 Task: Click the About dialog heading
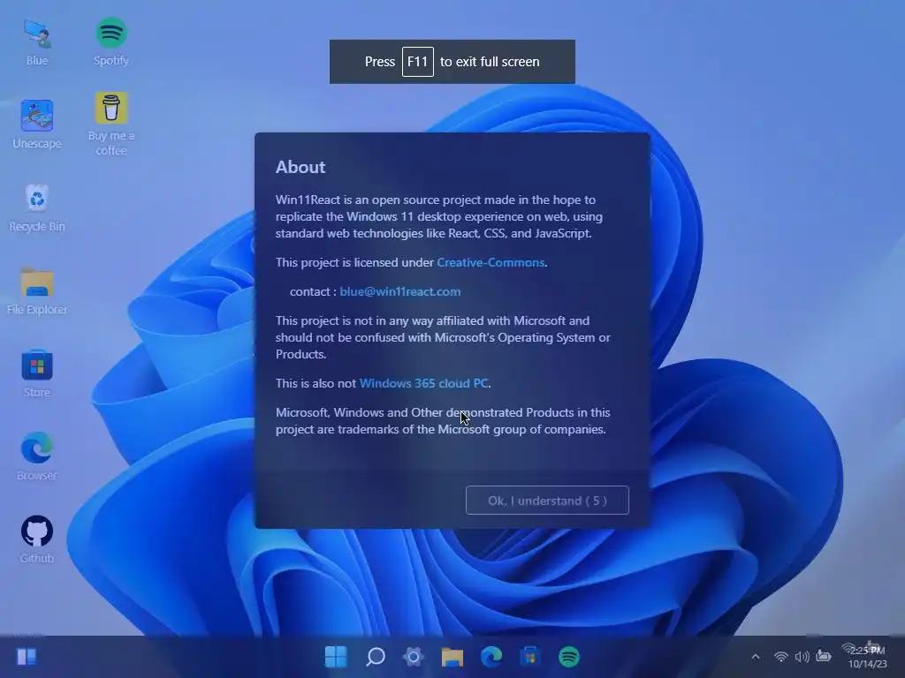point(300,167)
